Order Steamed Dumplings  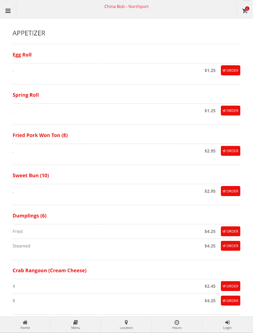[x=231, y=246]
